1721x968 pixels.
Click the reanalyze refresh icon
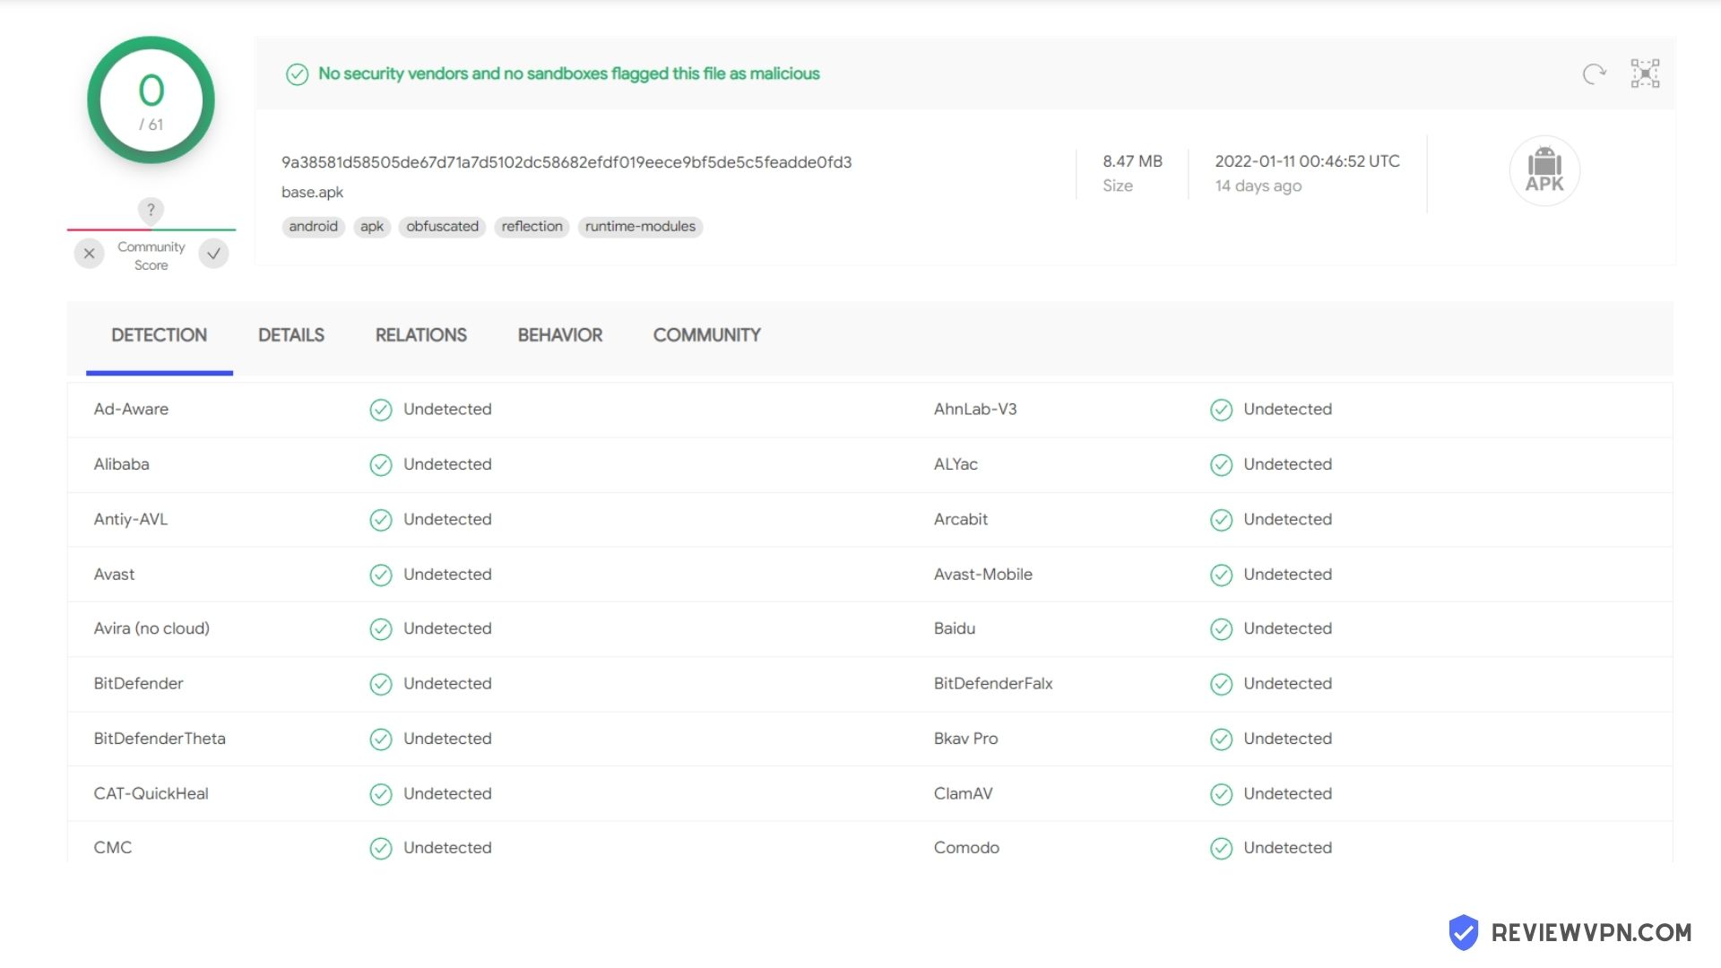tap(1594, 73)
